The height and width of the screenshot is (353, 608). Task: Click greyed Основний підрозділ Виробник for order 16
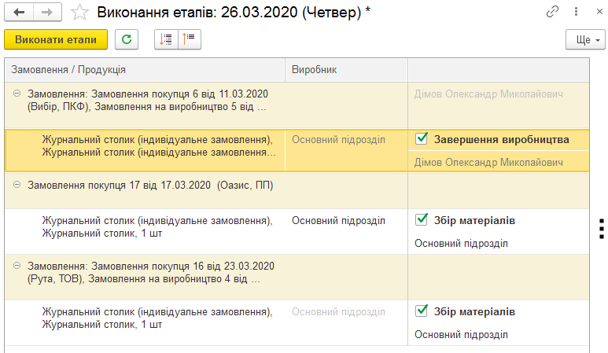click(x=338, y=312)
